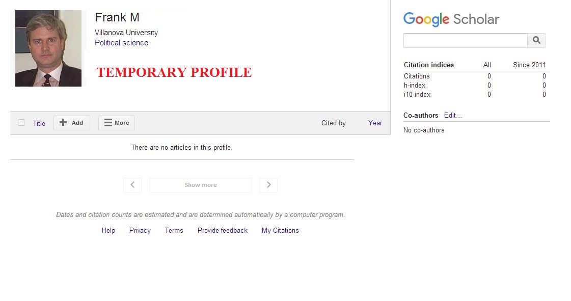Viewport: 571px width, 301px height.
Task: Click Provide feedback link
Action: pos(223,230)
